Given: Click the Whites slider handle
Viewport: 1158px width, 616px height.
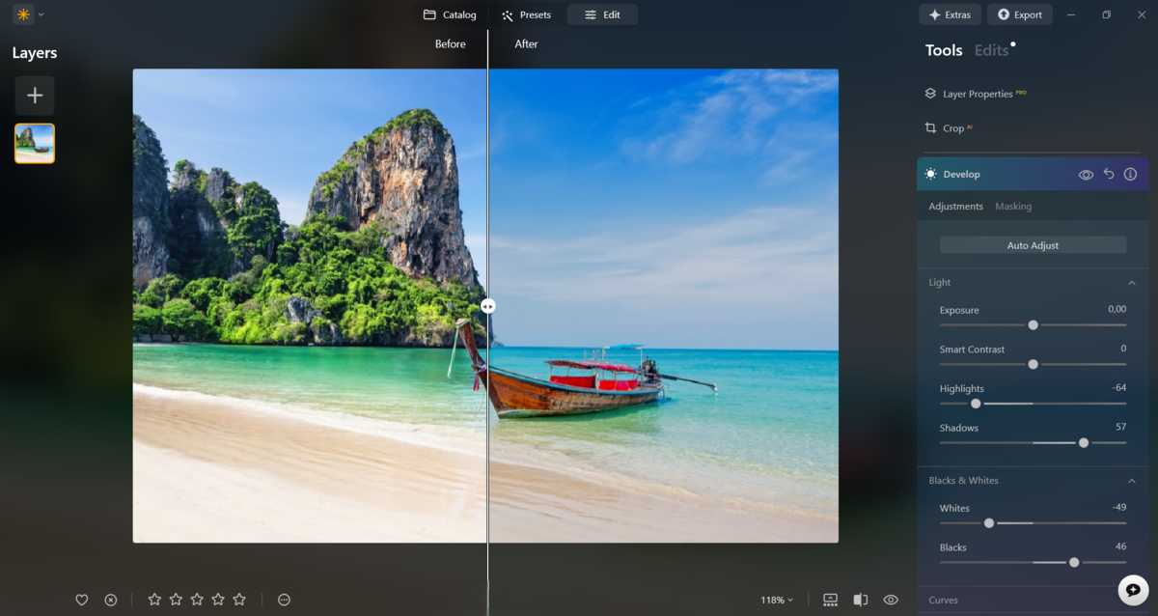Looking at the screenshot, I should tap(989, 523).
